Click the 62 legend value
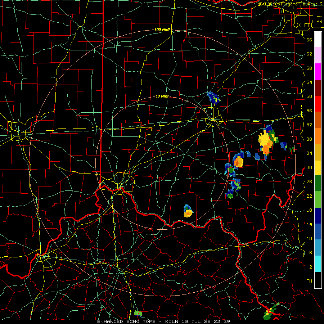The height and width of the screenshot is (324, 324). pos(309,54)
